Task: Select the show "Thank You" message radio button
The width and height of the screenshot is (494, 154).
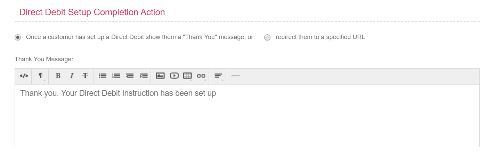Action: pyautogui.click(x=18, y=37)
